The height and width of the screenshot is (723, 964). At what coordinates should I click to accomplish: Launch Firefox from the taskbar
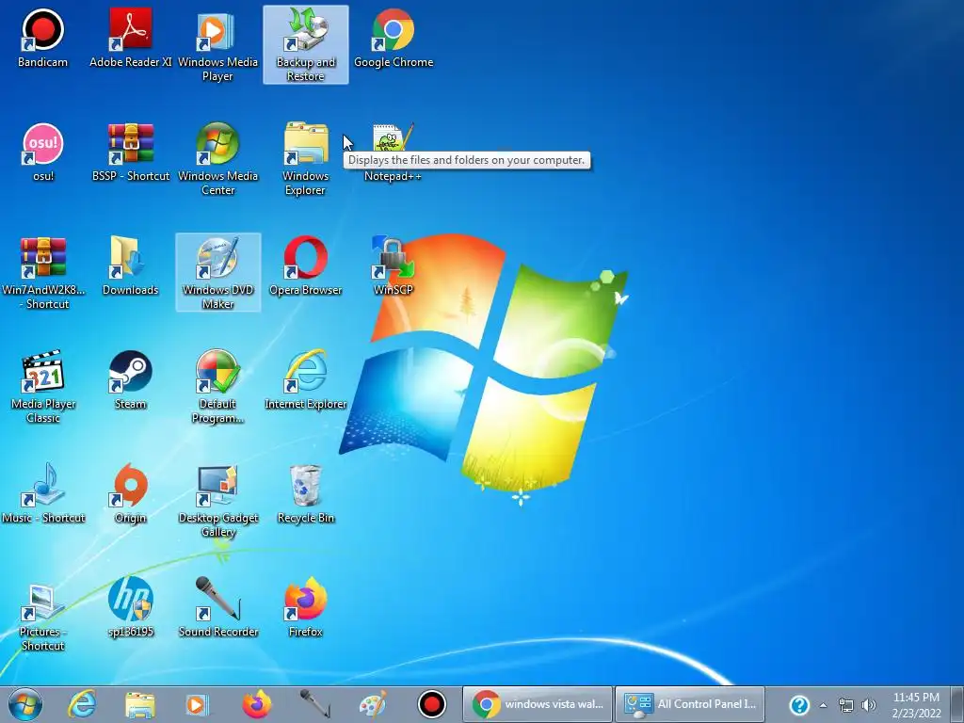point(256,704)
